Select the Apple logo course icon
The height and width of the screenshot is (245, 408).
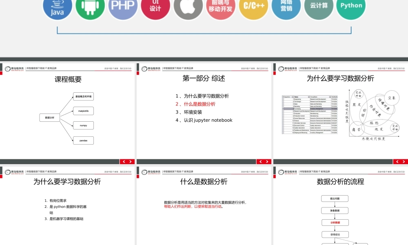188,7
